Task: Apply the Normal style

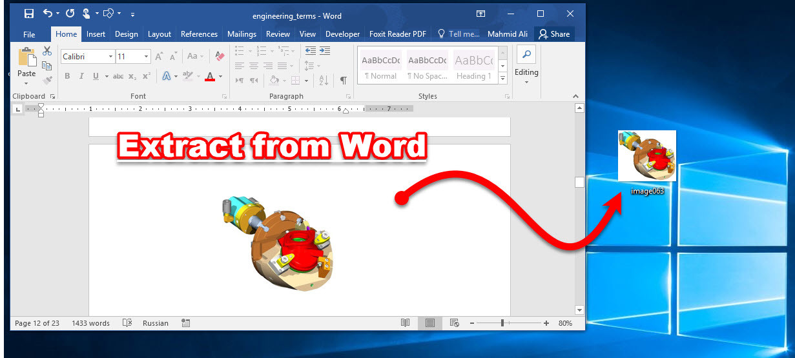Action: [x=380, y=66]
